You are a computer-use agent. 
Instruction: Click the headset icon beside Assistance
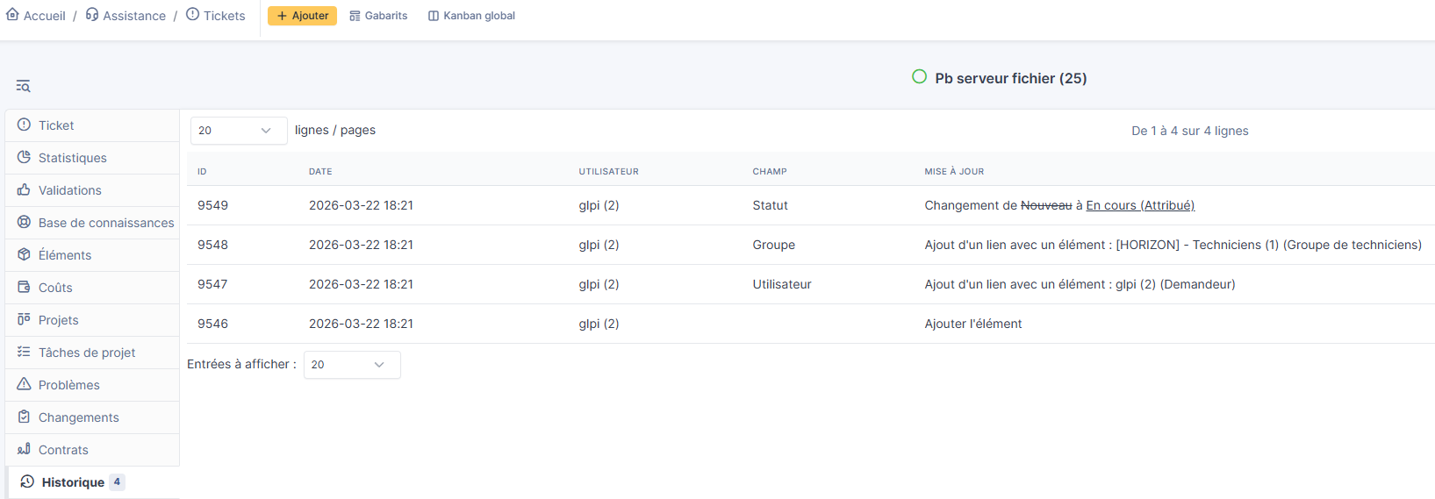tap(92, 15)
